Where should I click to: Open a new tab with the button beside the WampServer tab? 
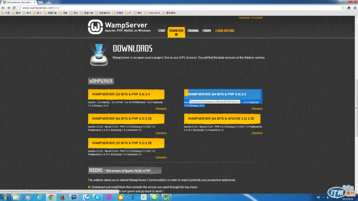[41, 2]
